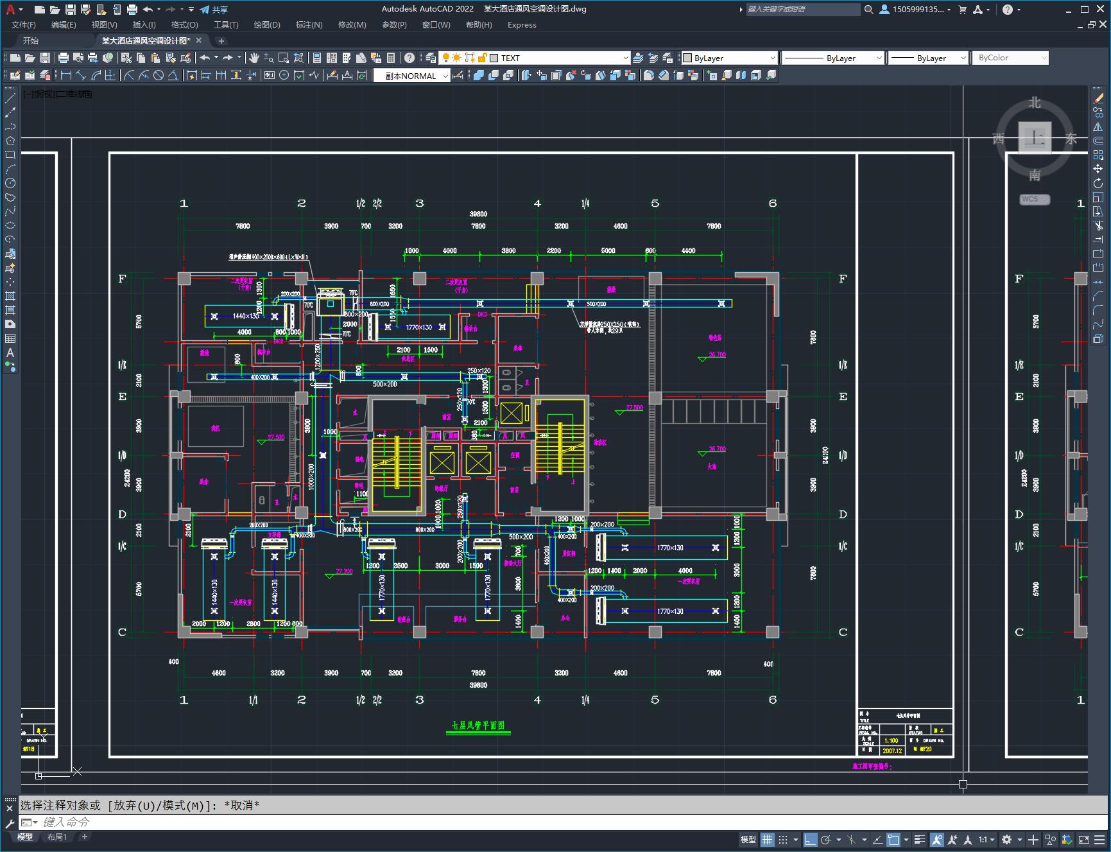Click the rotate tool in right toolbar
The image size is (1111, 852).
coord(1098,184)
